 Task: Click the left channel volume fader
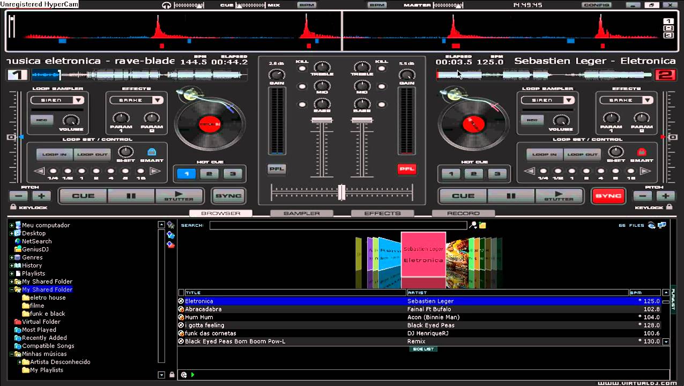(x=322, y=121)
